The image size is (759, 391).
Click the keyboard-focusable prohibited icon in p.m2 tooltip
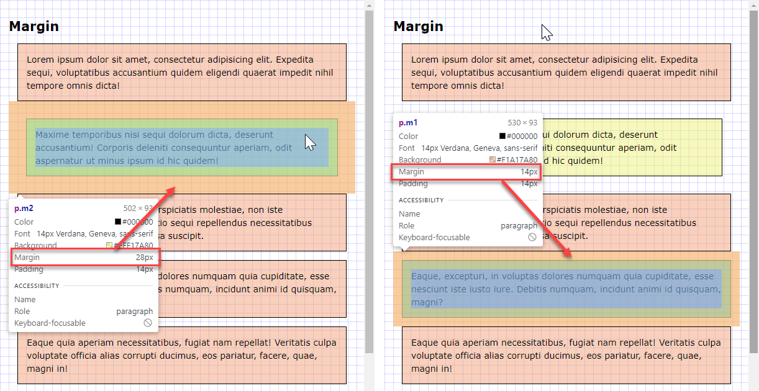[148, 323]
